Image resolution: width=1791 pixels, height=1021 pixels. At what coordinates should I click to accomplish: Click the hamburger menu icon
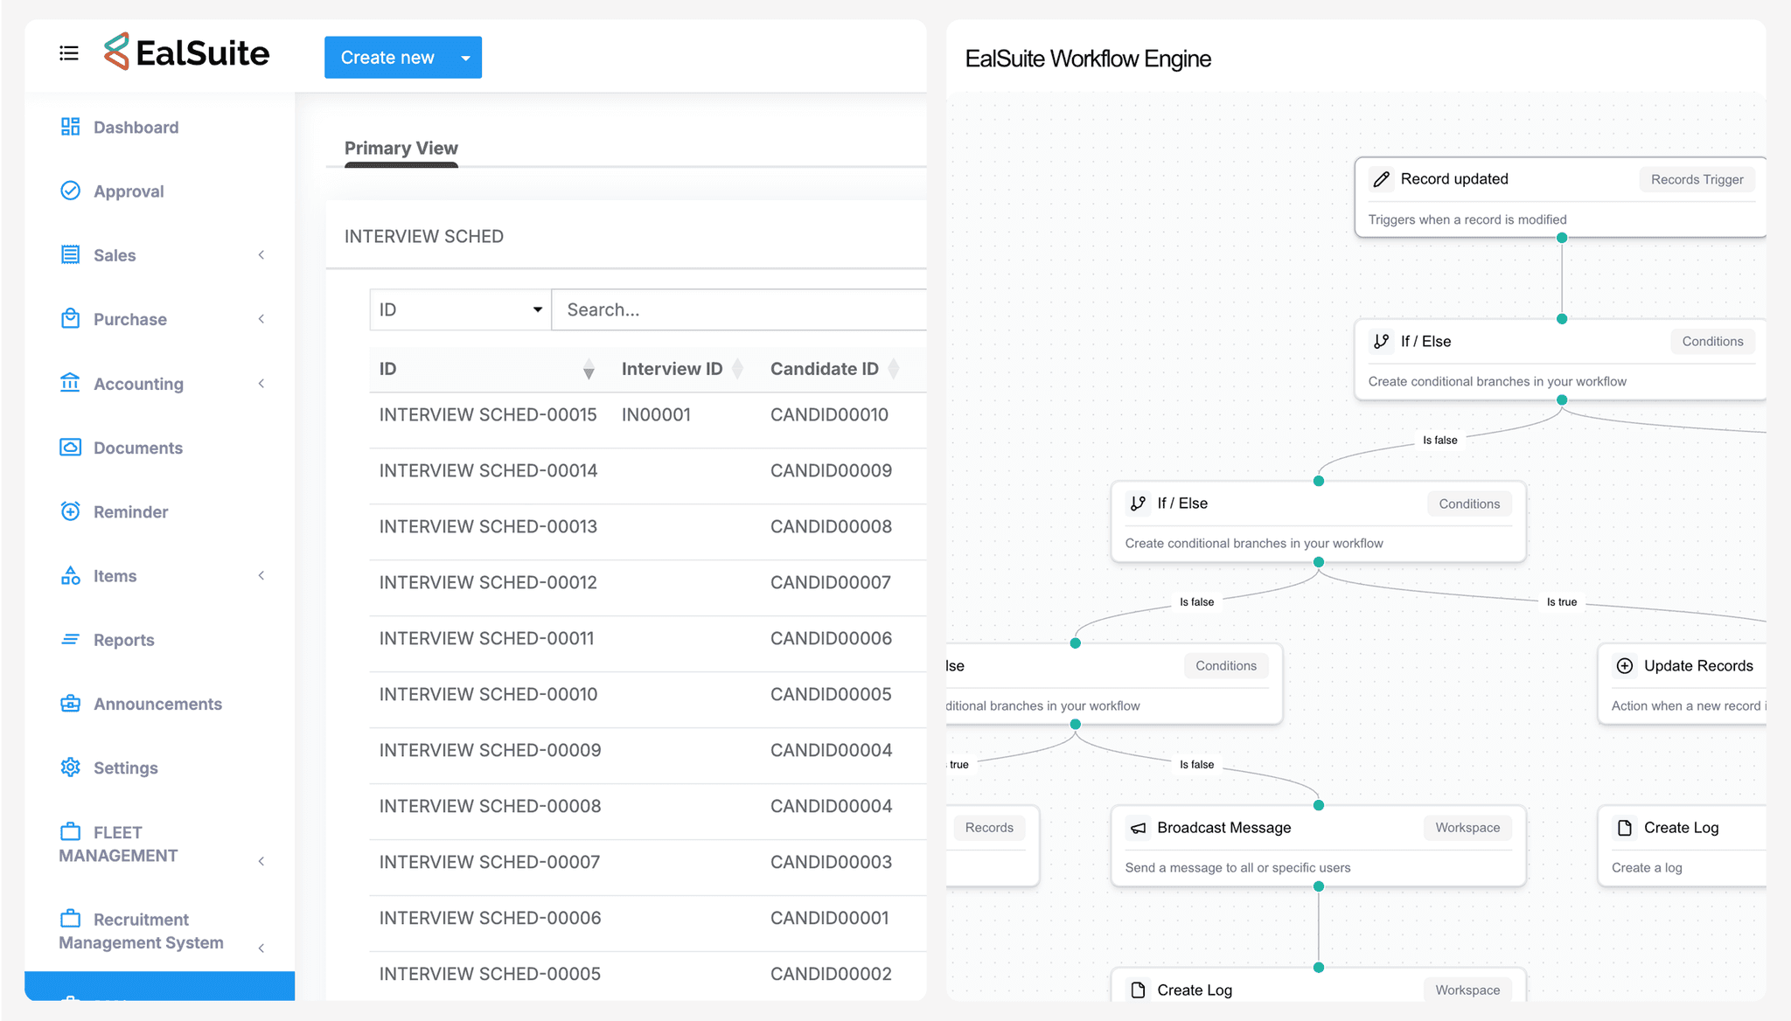point(69,53)
